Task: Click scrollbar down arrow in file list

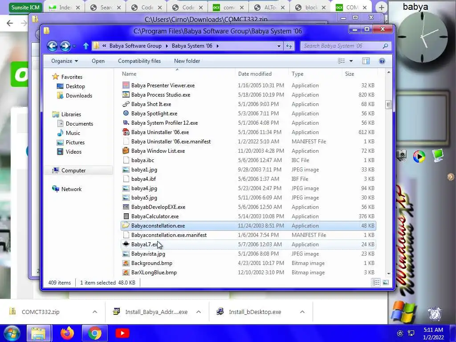Action: pyautogui.click(x=388, y=273)
